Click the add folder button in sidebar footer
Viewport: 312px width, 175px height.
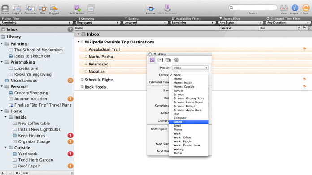25,173
